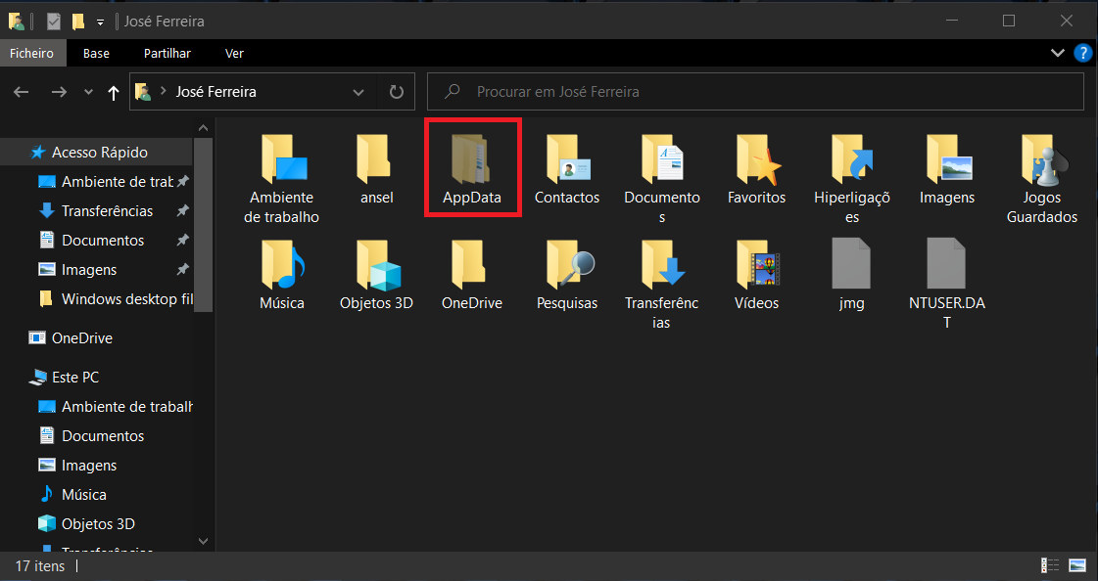Go up one folder level
The width and height of the screenshot is (1098, 581).
pos(114,92)
